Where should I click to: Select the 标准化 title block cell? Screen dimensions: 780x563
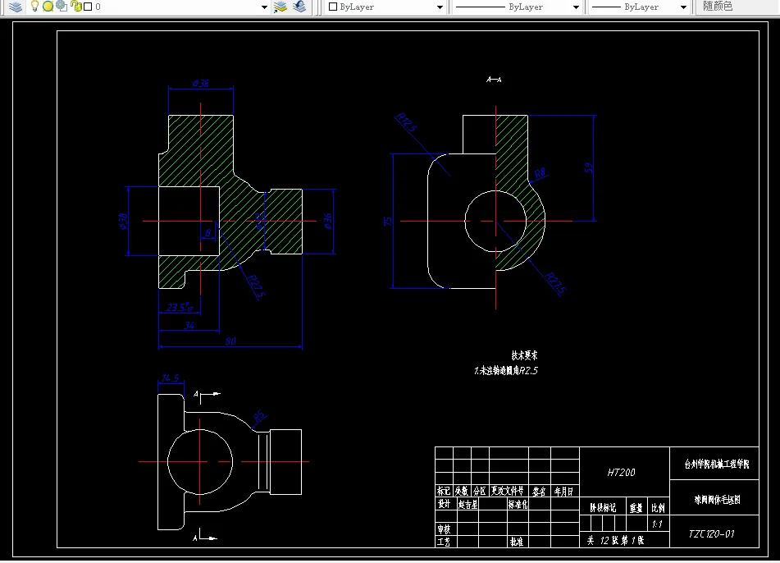pos(518,504)
